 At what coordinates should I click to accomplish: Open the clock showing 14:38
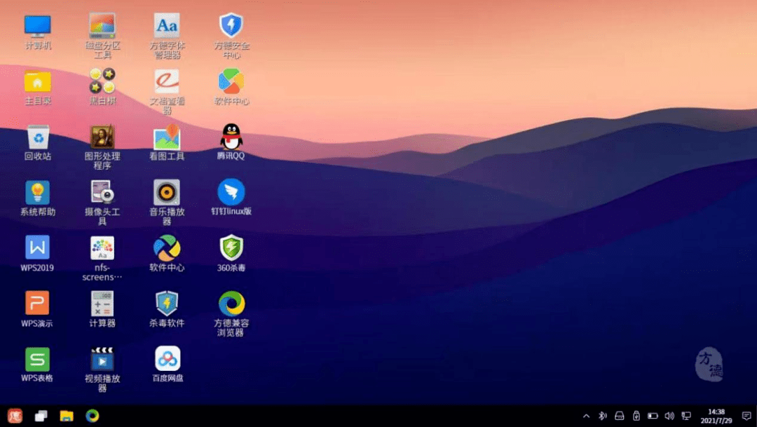click(716, 416)
